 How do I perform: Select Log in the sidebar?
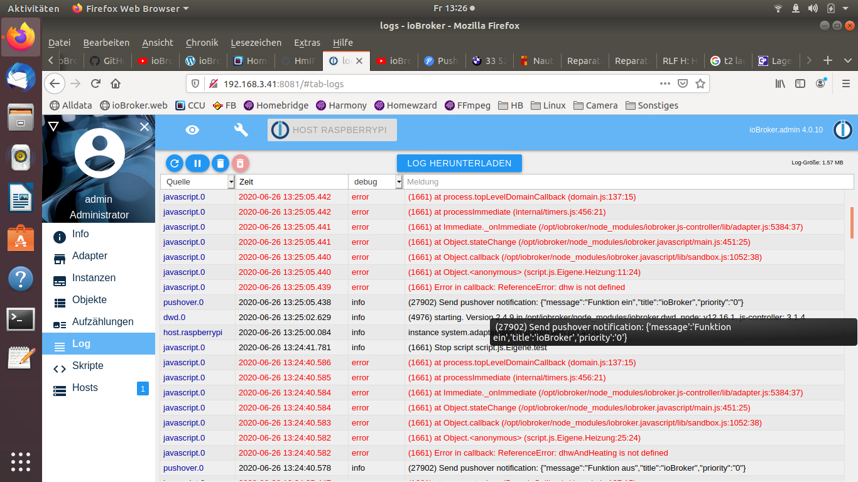pyautogui.click(x=99, y=344)
